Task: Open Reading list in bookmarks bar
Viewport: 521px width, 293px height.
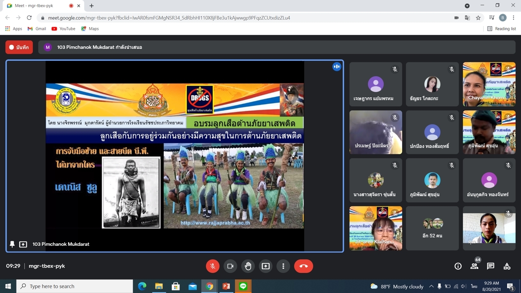Action: coord(501,29)
